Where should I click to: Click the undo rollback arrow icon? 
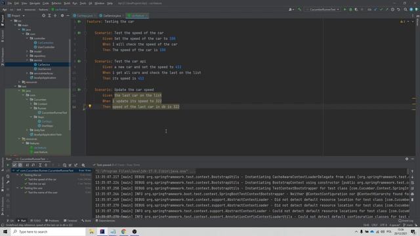pos(398,9)
